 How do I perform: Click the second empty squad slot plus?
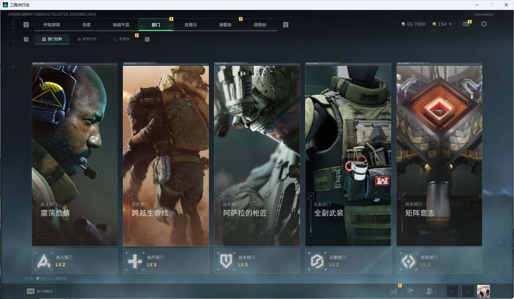point(468,291)
